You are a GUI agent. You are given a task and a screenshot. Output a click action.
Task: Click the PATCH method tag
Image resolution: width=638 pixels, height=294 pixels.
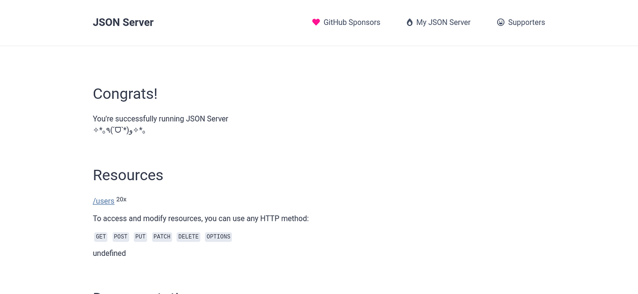pos(162,237)
